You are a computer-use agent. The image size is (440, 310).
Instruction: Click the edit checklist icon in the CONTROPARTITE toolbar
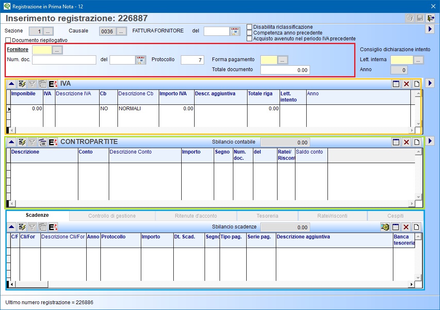coord(22,142)
